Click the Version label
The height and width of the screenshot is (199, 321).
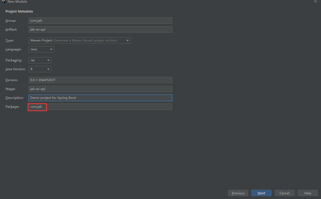12,80
